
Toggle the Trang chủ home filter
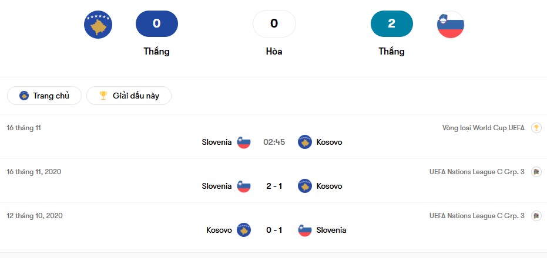pyautogui.click(x=44, y=96)
